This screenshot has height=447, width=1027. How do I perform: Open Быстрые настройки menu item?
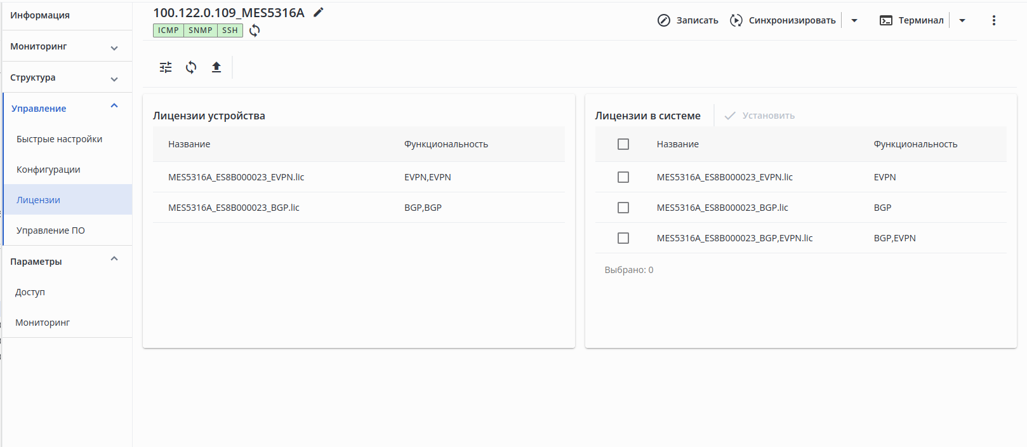coord(59,139)
